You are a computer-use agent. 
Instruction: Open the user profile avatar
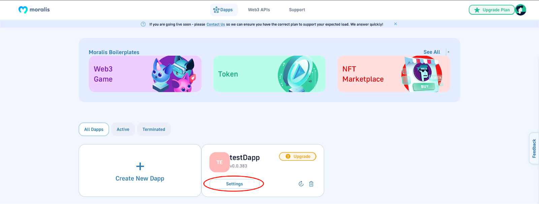[520, 10]
